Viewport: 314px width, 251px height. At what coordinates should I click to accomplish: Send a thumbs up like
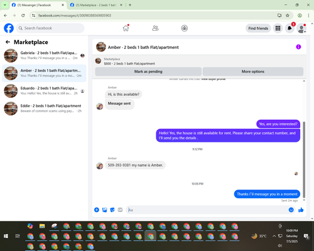[x=301, y=210]
